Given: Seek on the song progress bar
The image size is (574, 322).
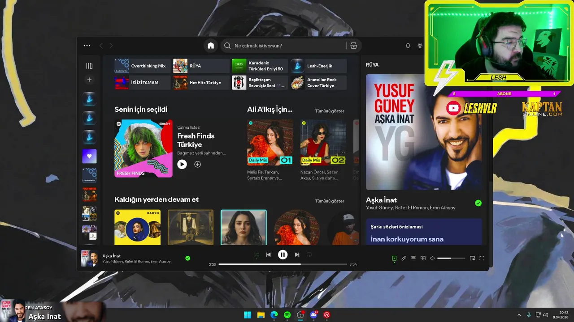Looking at the screenshot, I should pos(283,264).
